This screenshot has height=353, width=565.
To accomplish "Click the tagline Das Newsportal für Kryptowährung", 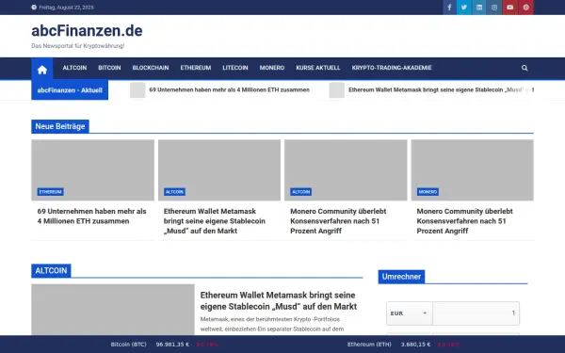I will pyautogui.click(x=78, y=46).
